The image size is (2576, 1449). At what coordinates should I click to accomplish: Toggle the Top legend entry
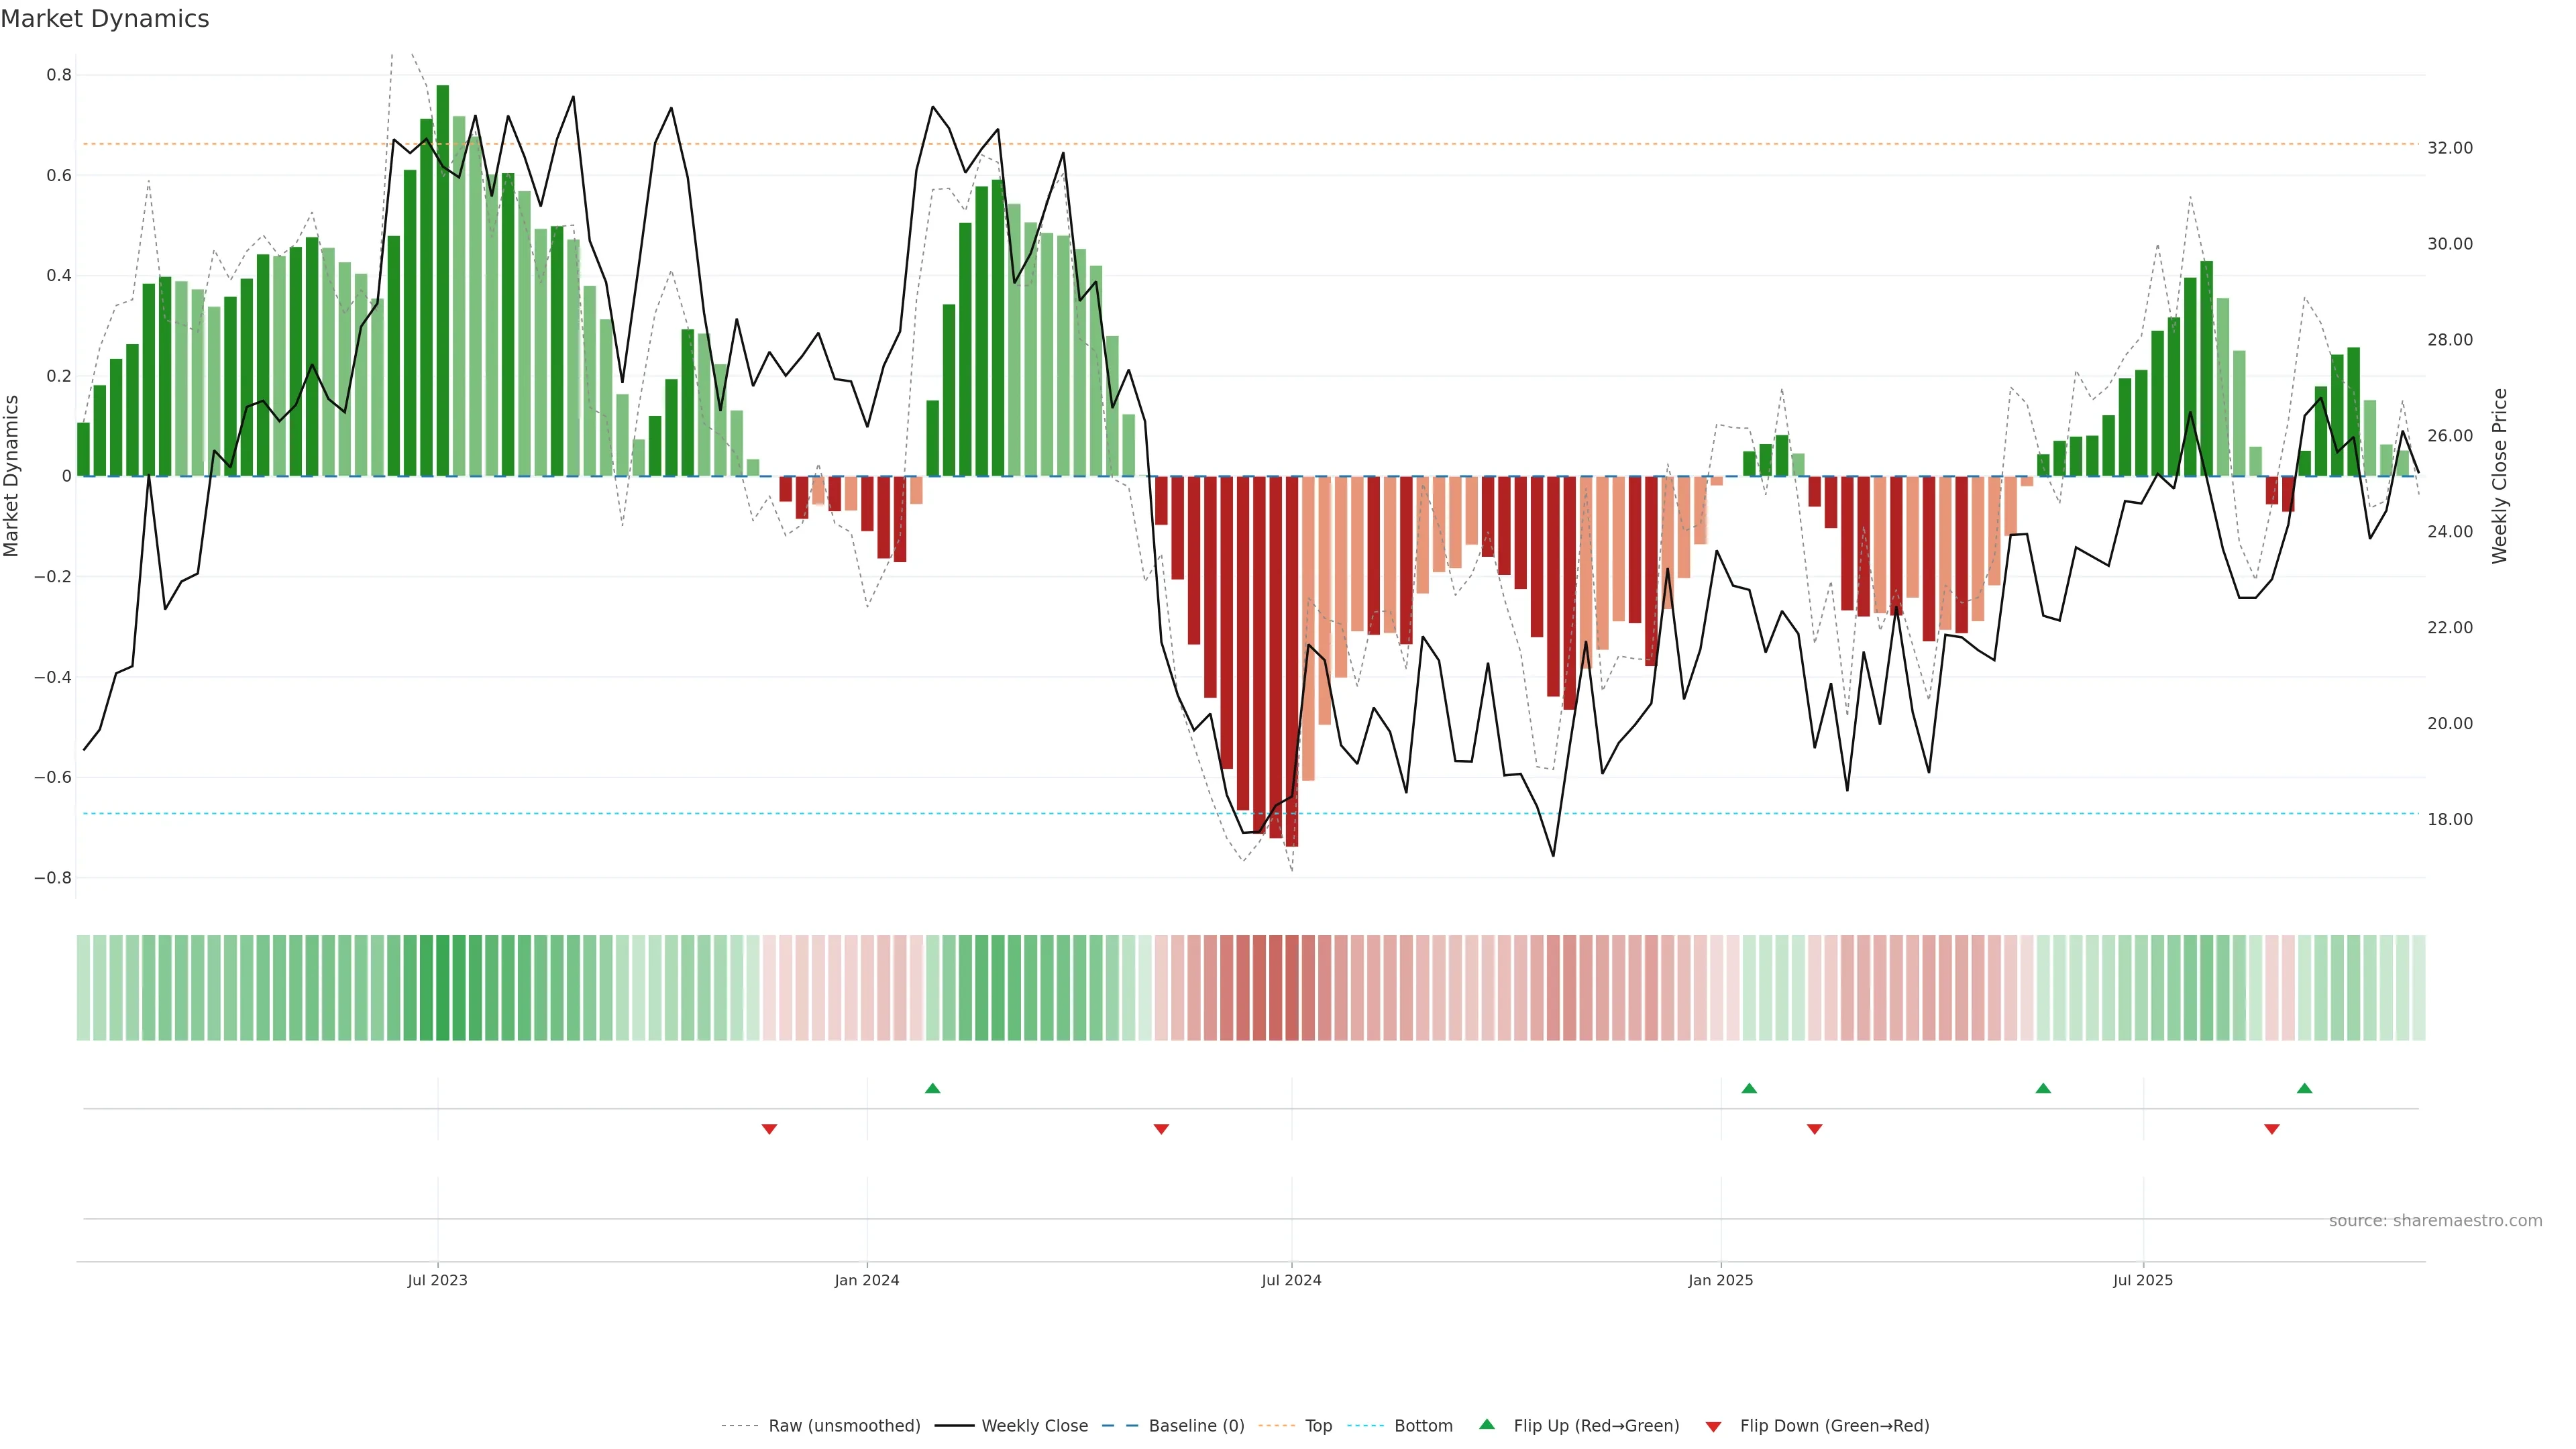click(x=1318, y=1426)
